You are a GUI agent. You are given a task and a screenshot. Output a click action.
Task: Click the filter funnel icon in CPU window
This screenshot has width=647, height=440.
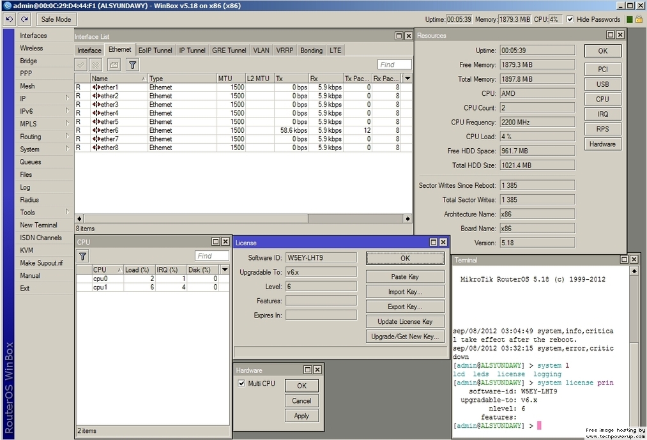(x=83, y=256)
